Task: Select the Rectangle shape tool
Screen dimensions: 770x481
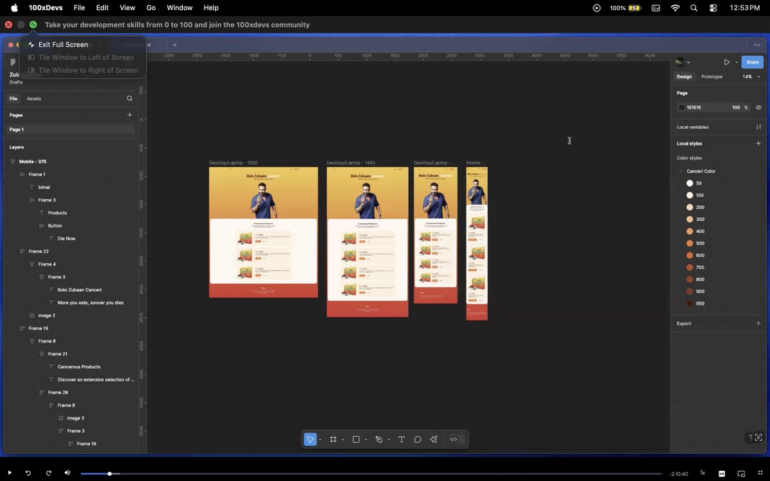Action: [356, 439]
